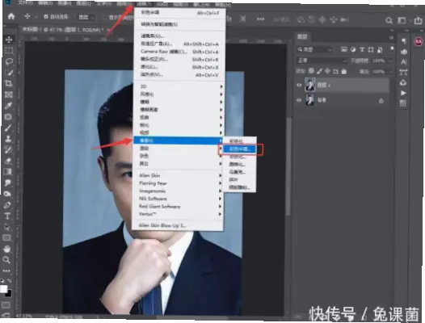The image size is (425, 323).
Task: Toggle lock transparent pixels
Action: point(311,71)
